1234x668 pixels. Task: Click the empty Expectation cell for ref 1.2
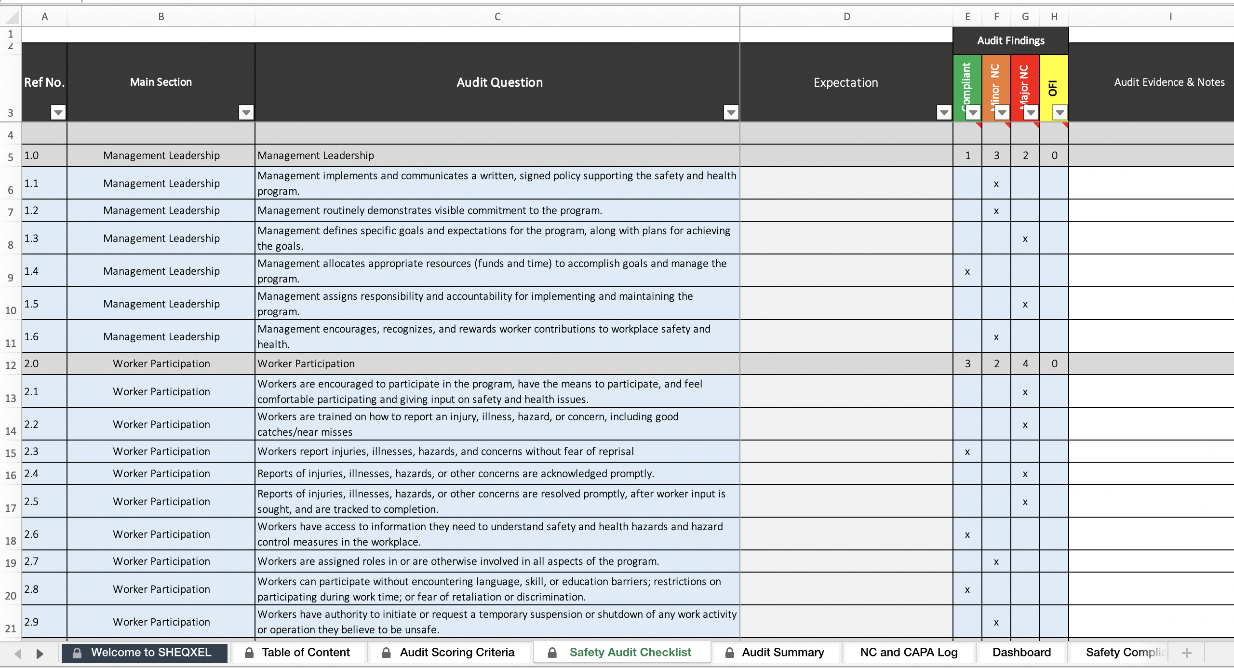(846, 211)
